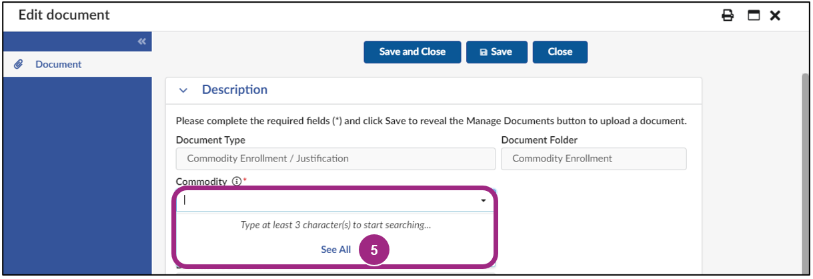813x279 pixels.
Task: Click the Edit document title text
Action: (64, 15)
